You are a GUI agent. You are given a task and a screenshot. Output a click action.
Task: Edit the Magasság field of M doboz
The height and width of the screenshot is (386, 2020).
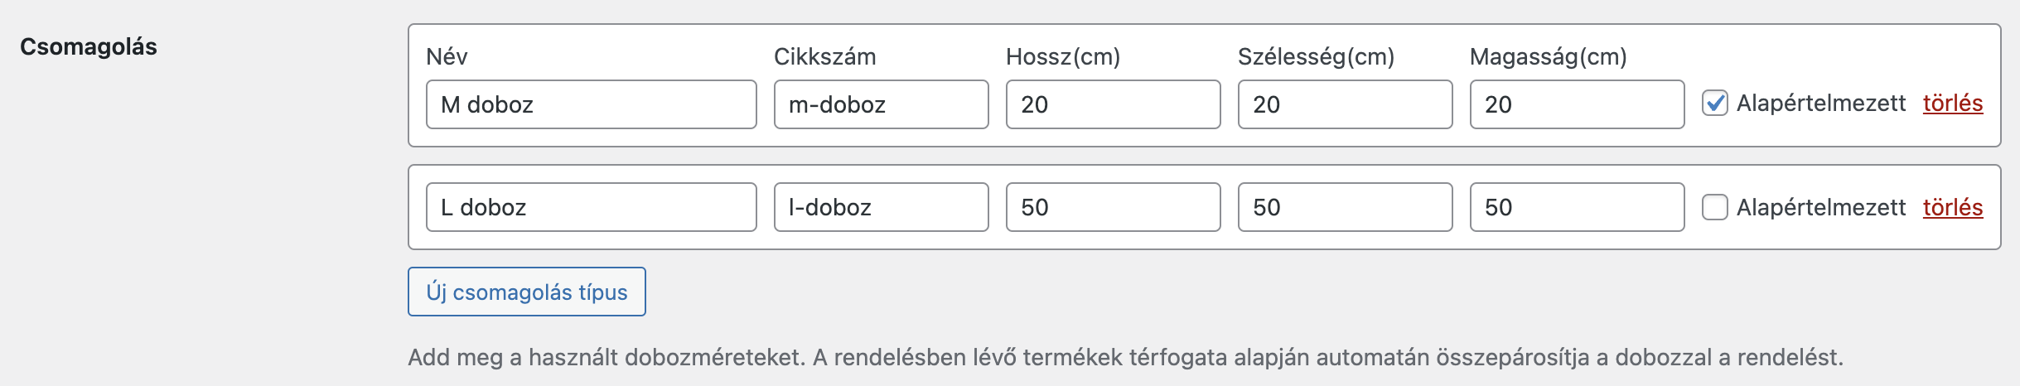coord(1577,104)
